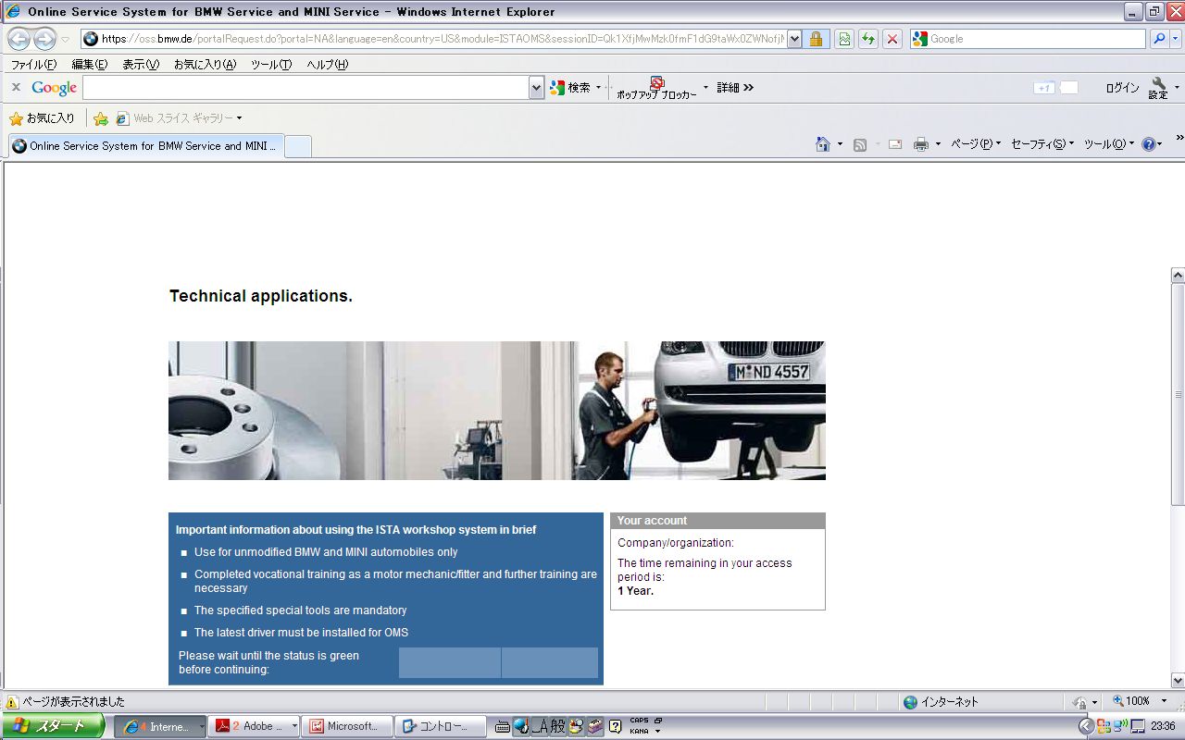Toggle the compatibility view icon

(844, 39)
